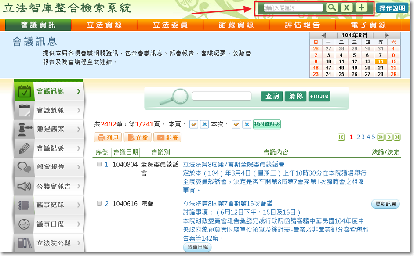The height and width of the screenshot is (256, 414).
Task: Click the 郵寄 mail button
Action: [x=167, y=137]
